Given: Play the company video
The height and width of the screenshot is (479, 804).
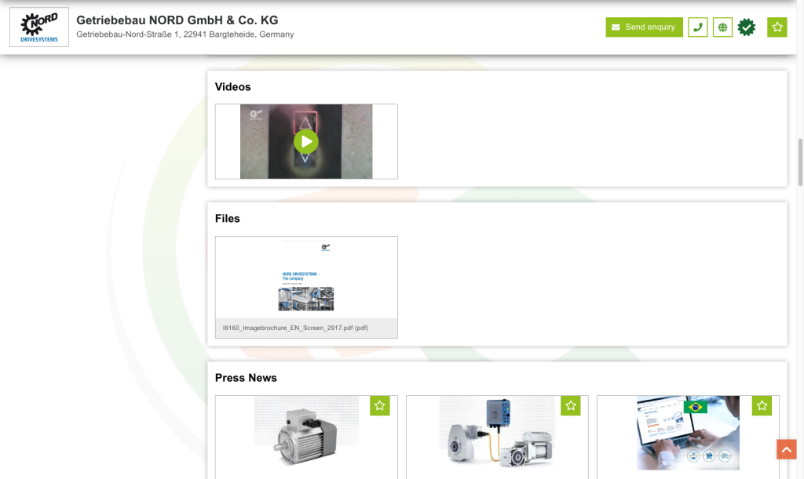Looking at the screenshot, I should (x=305, y=142).
